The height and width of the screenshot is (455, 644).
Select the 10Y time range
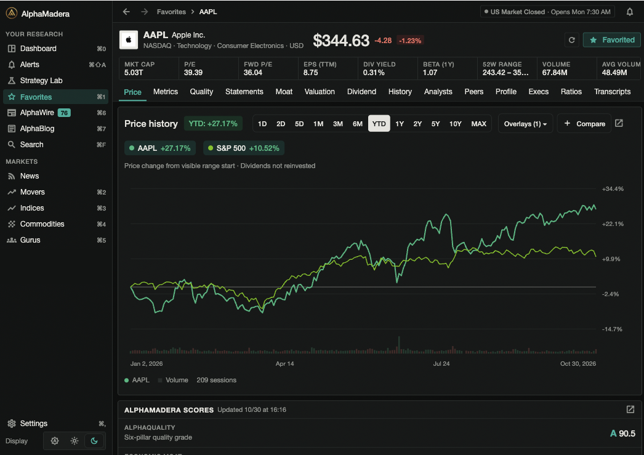pyautogui.click(x=456, y=124)
